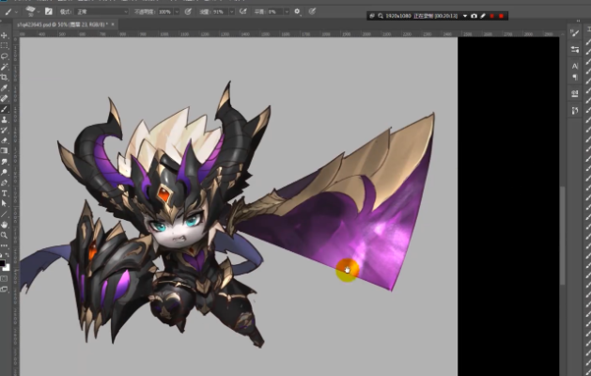This screenshot has height=376, width=591.
Task: Reset default foreground and background colors
Action: [x=2, y=256]
